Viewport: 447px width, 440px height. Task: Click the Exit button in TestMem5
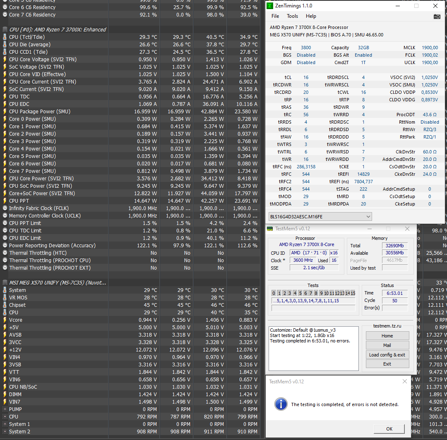click(387, 364)
